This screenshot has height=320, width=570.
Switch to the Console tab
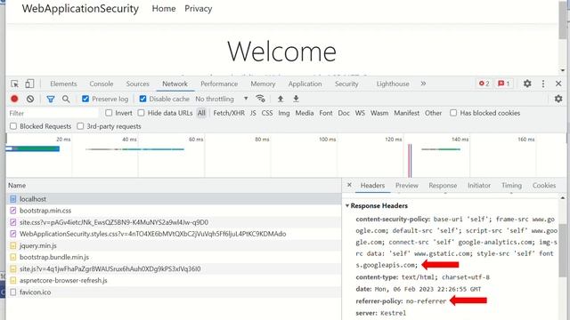click(102, 84)
